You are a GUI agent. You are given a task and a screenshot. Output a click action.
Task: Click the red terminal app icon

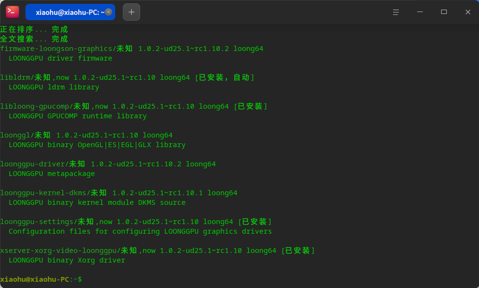point(12,12)
